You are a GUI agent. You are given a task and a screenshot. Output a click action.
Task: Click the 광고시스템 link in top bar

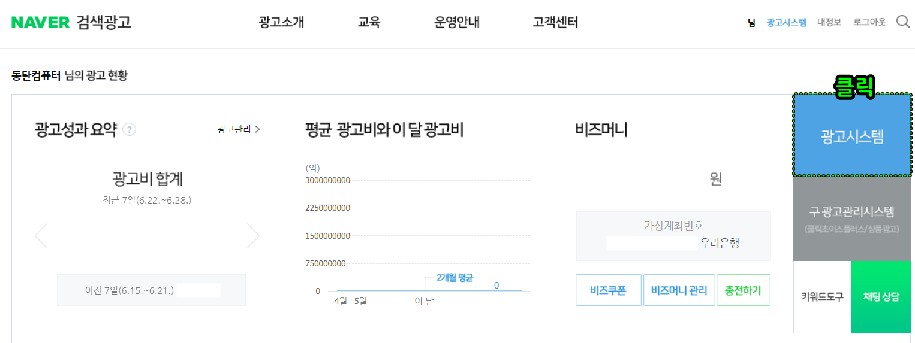pyautogui.click(x=787, y=22)
